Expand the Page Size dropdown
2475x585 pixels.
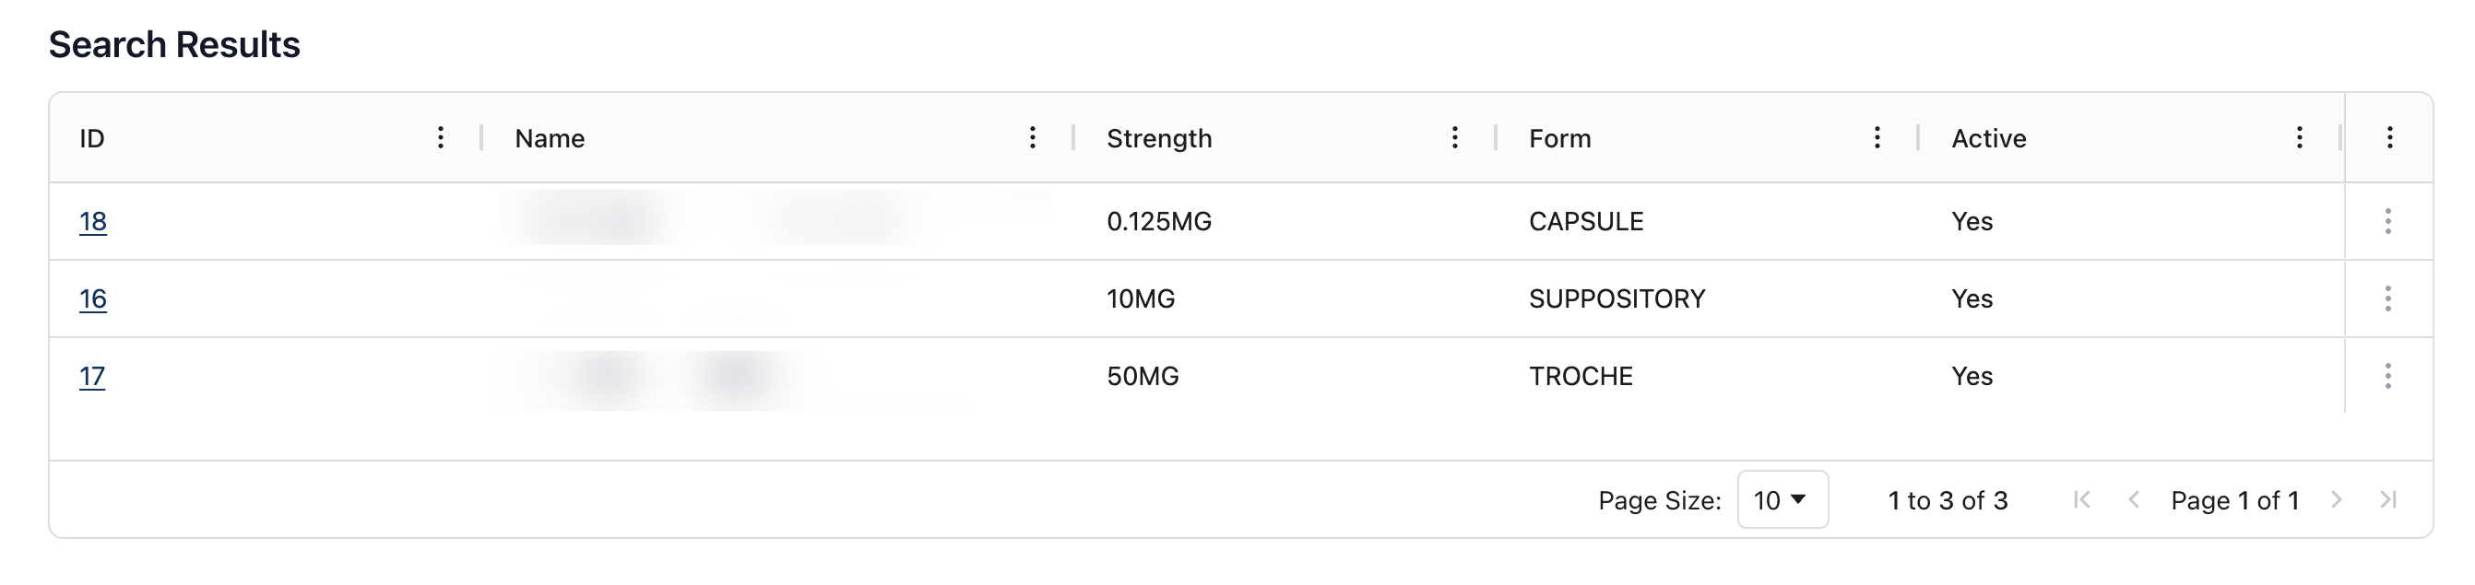[1782, 499]
